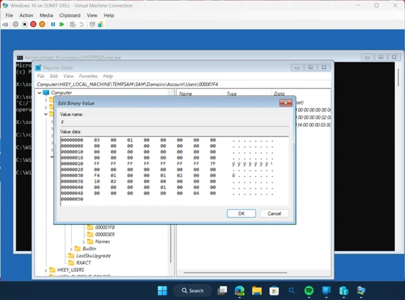This screenshot has height=300, width=405.
Task: Click byte 03 in row 00000000
Action: [x=97, y=140]
